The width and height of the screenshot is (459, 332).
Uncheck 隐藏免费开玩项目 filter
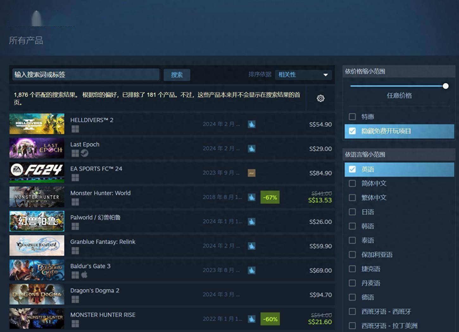tap(352, 131)
